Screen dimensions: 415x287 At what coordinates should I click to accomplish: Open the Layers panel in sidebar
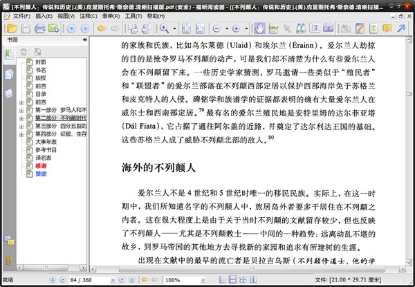point(9,93)
